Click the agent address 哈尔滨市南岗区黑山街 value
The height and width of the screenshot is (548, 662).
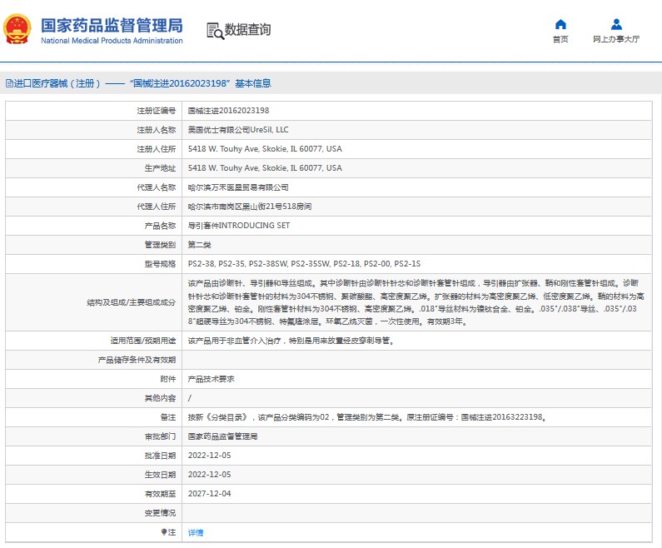[250, 206]
